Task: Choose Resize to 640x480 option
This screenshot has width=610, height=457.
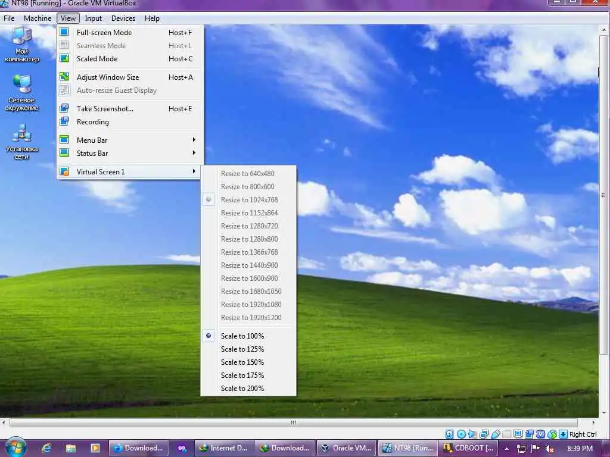Action: (x=248, y=173)
